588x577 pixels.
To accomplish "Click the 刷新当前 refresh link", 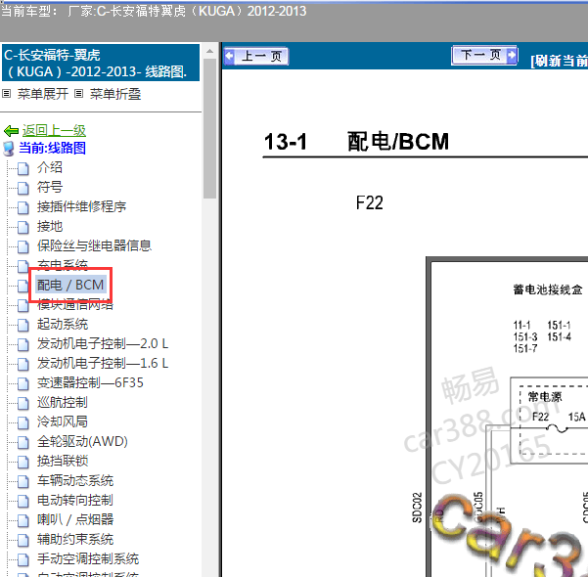I will coord(560,61).
